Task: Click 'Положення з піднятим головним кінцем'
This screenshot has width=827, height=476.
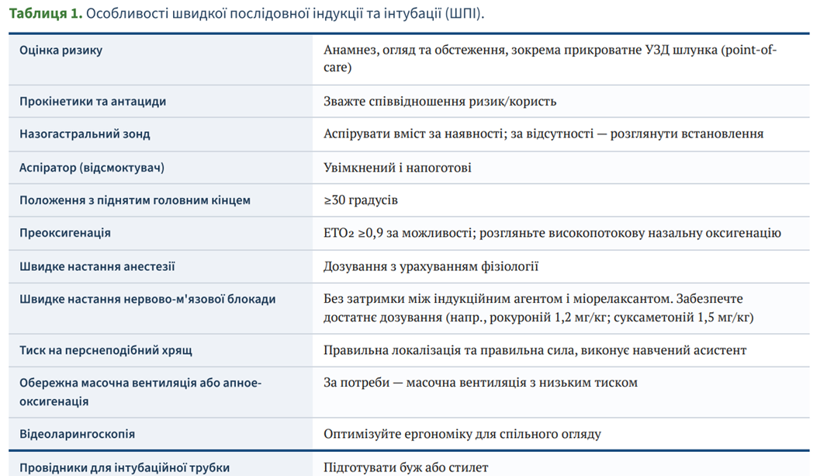Action: [x=135, y=200]
